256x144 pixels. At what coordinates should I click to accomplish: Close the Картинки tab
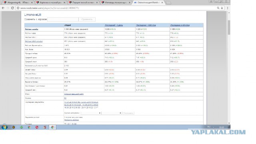click(64, 3)
